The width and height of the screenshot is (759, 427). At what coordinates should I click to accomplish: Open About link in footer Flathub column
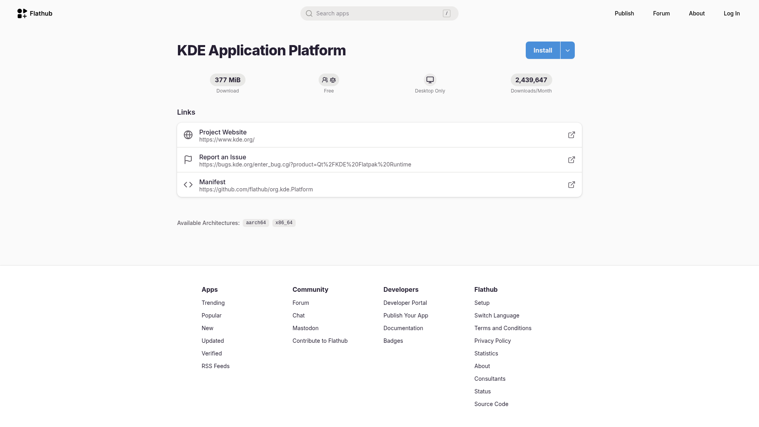tap(482, 366)
